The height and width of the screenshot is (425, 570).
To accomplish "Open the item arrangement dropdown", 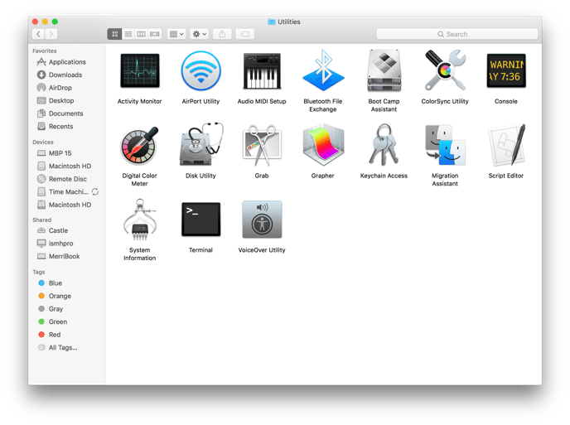I will click(x=176, y=34).
